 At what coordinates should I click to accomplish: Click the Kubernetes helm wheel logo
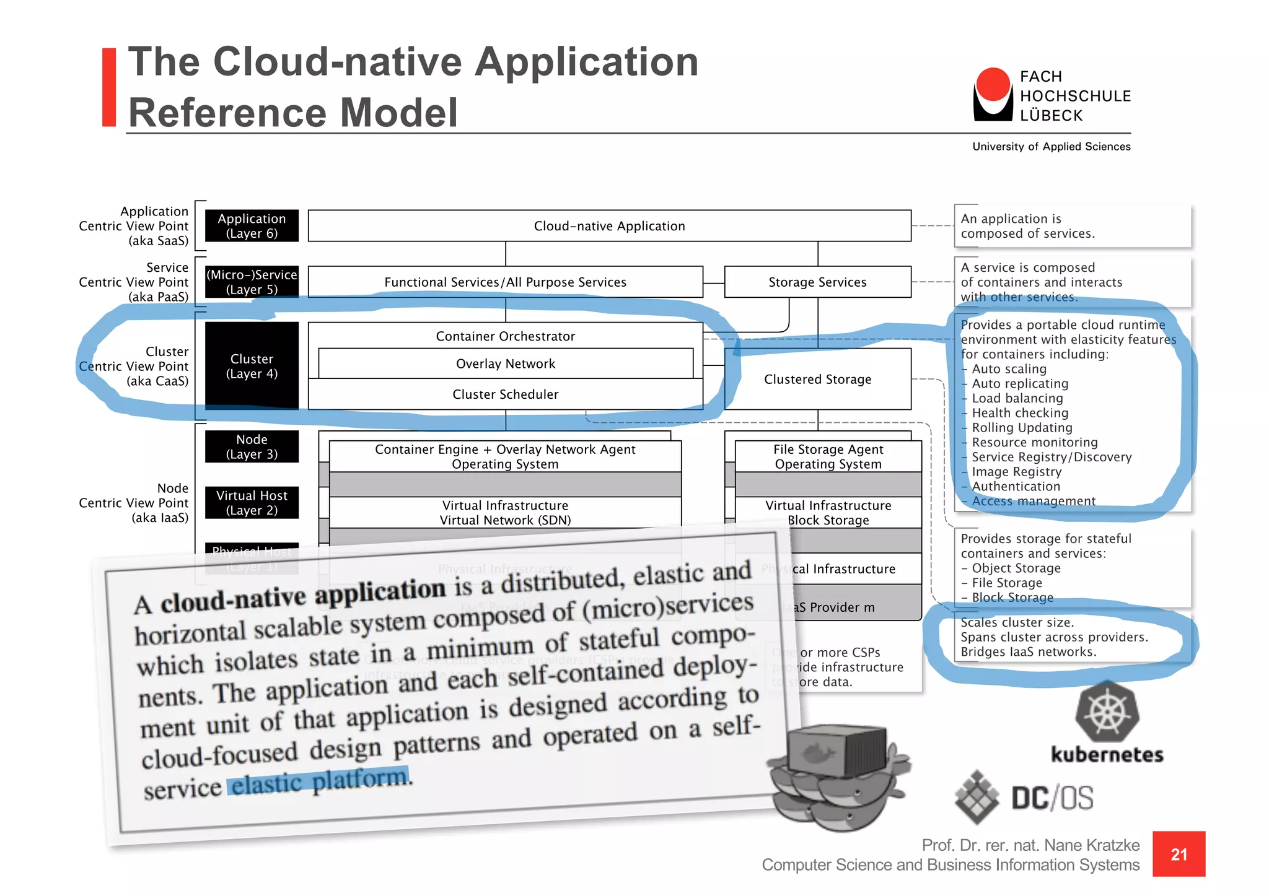point(1107,711)
